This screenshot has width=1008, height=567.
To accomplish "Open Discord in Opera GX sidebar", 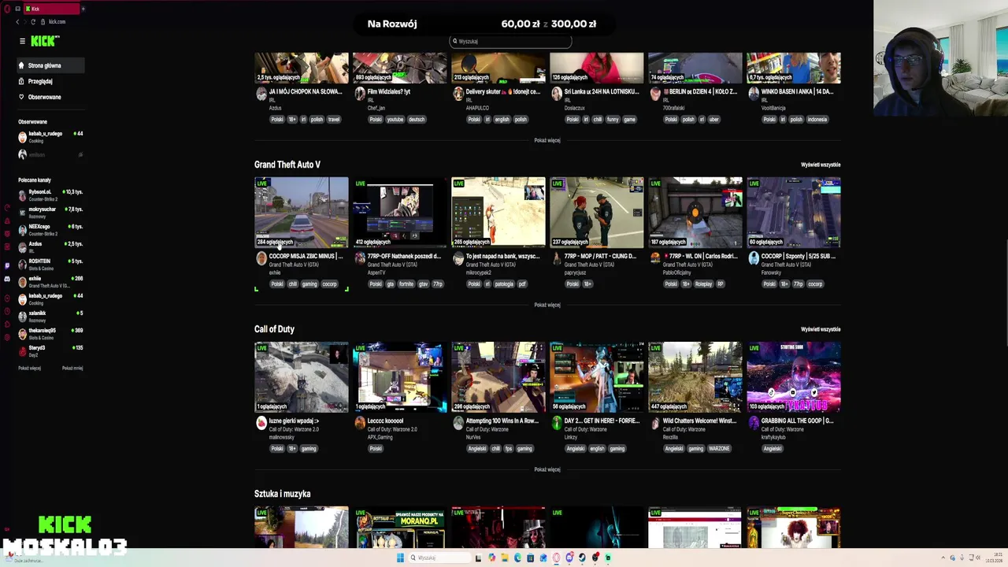I will tap(6, 279).
